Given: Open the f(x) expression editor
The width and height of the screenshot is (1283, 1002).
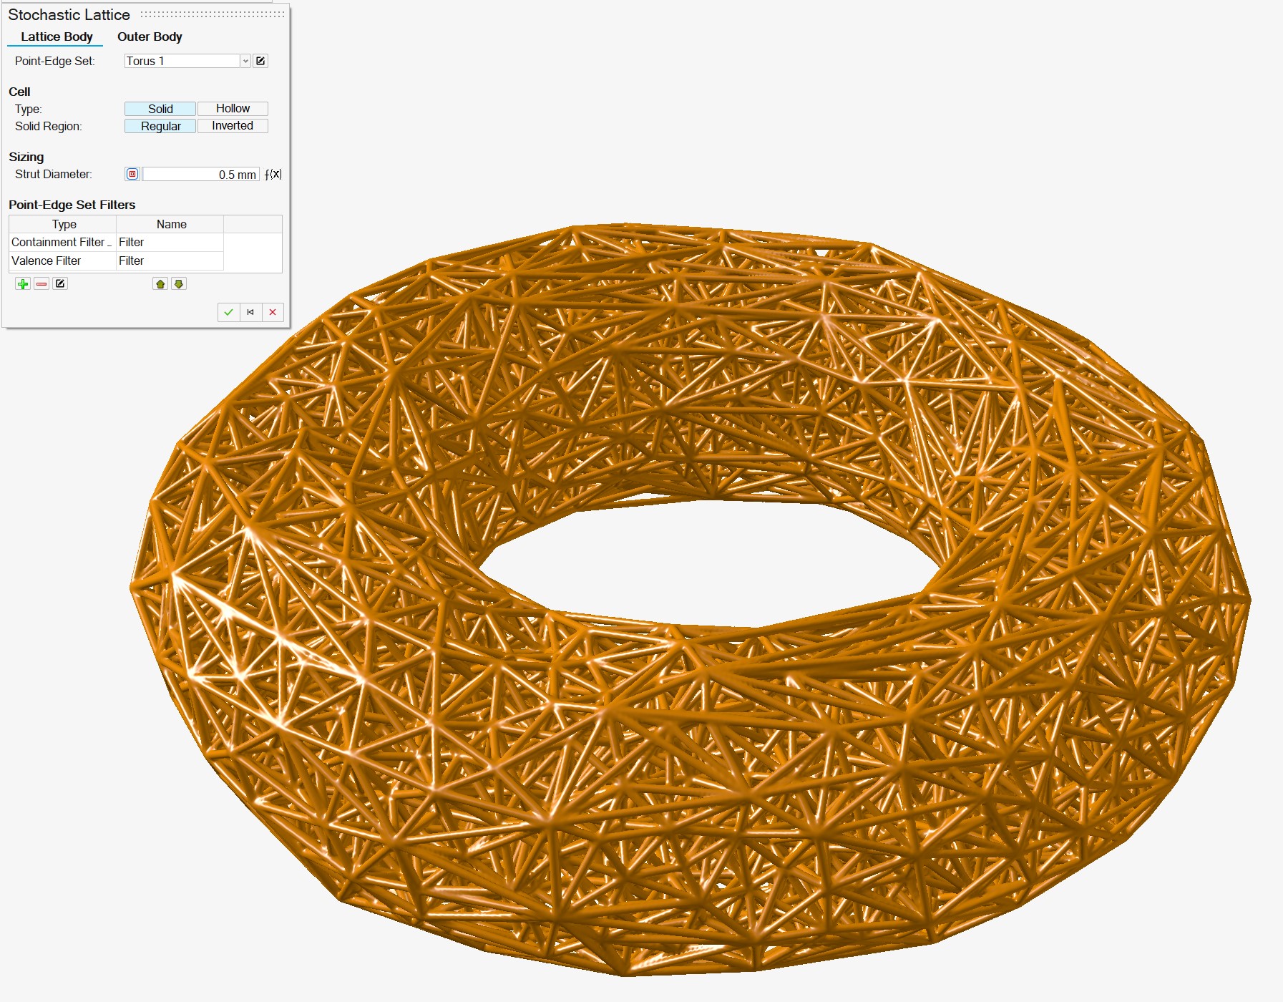Looking at the screenshot, I should (x=273, y=174).
